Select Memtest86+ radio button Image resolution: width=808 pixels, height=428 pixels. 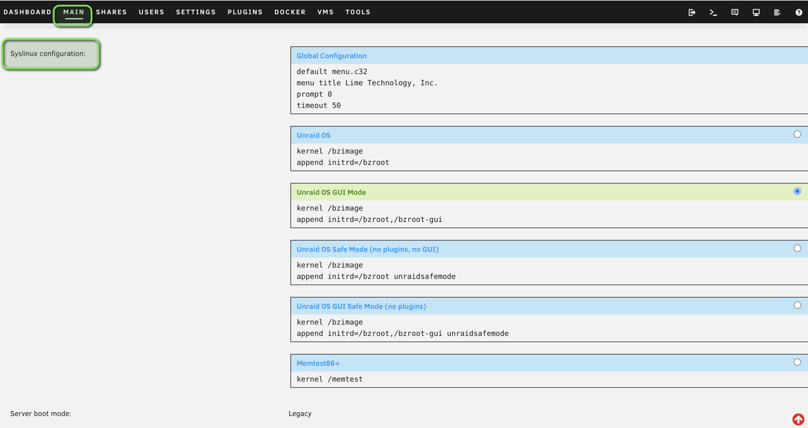(797, 363)
